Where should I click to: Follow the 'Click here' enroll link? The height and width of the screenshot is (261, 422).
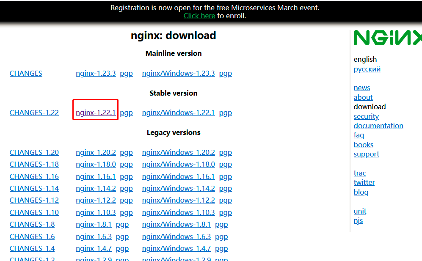199,16
